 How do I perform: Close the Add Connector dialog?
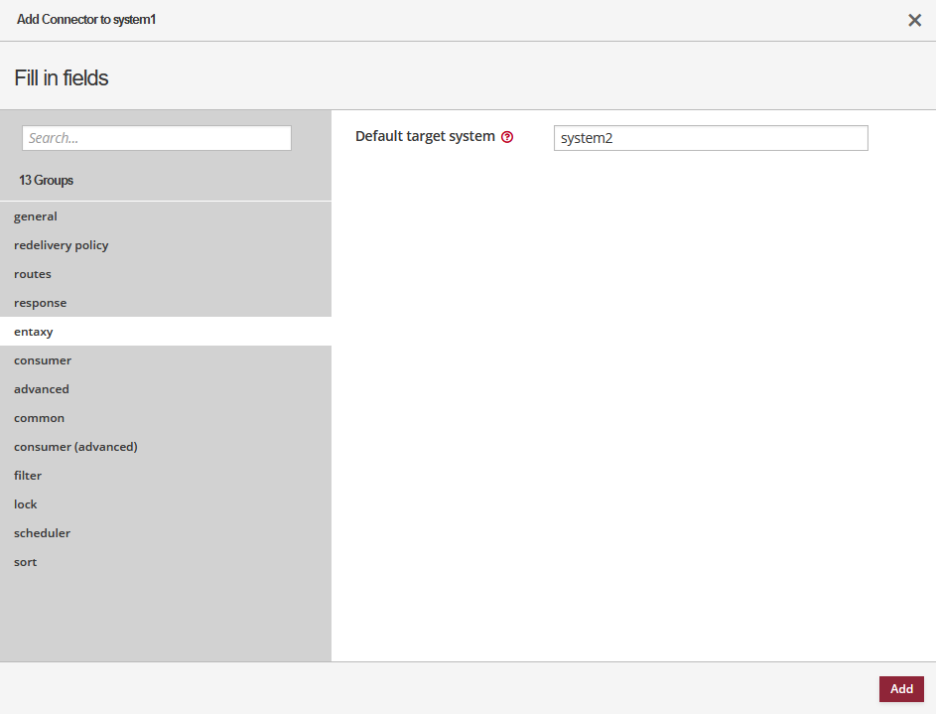[x=914, y=20]
